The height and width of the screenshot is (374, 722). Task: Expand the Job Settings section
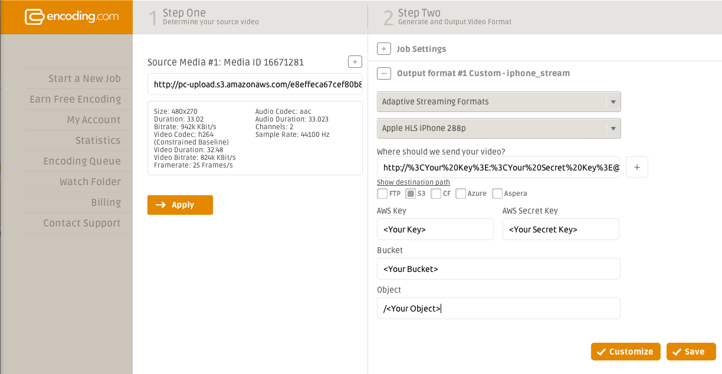point(383,49)
